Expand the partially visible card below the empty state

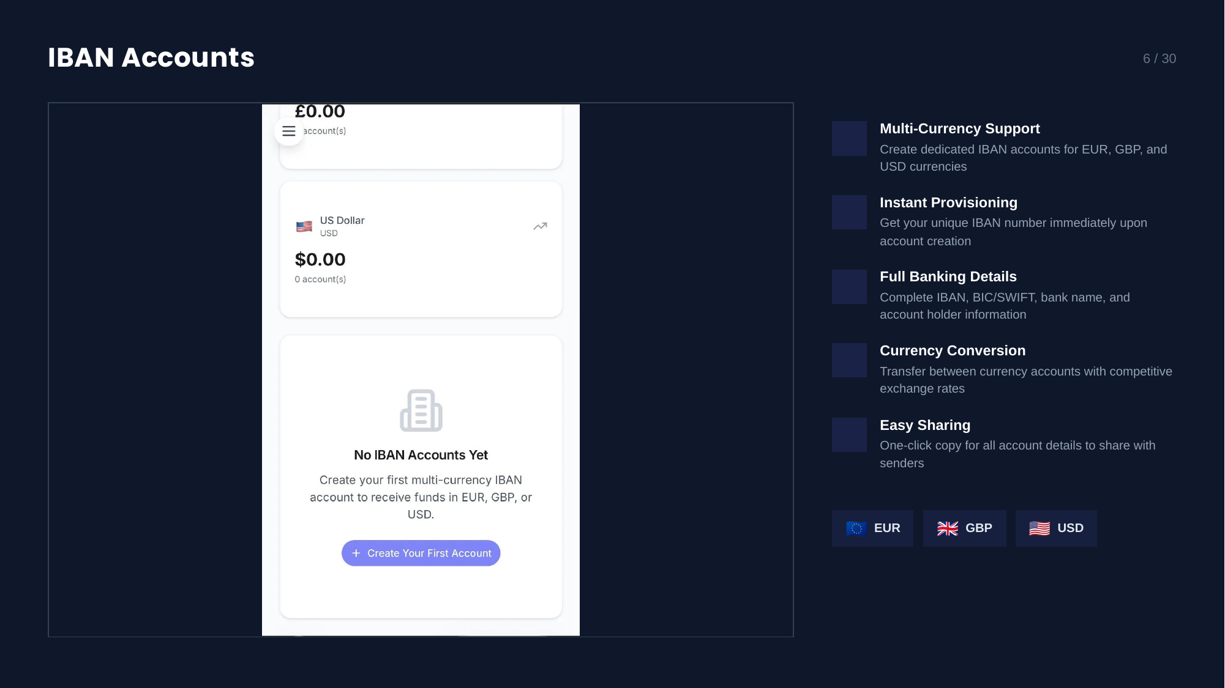click(421, 633)
